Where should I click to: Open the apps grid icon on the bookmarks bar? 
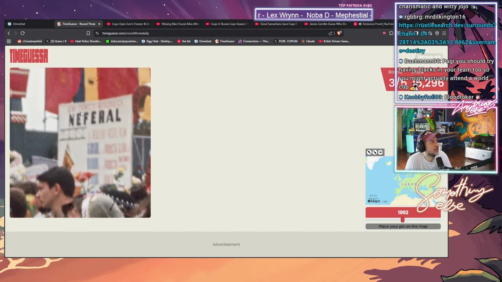tap(9, 41)
